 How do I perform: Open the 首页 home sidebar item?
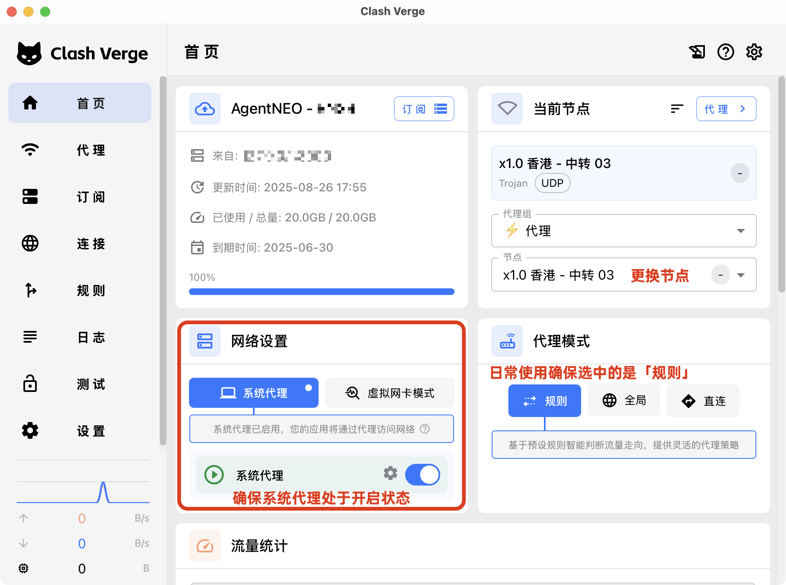pos(79,103)
